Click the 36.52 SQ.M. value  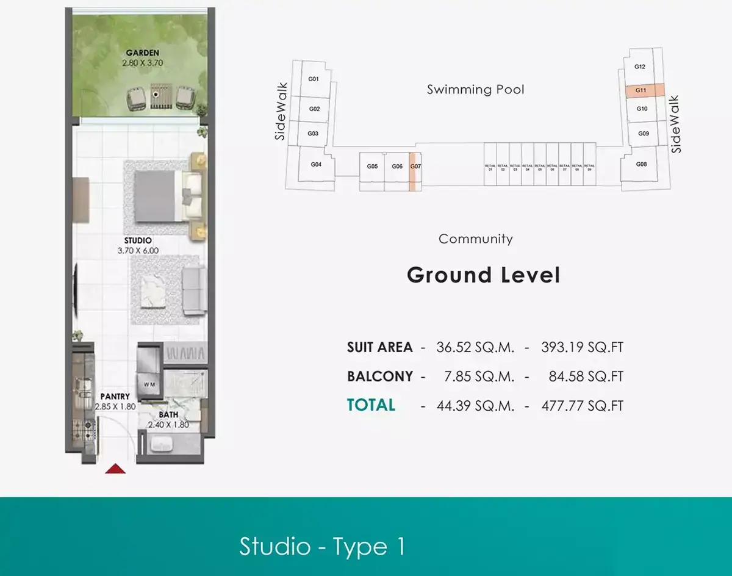(x=476, y=348)
